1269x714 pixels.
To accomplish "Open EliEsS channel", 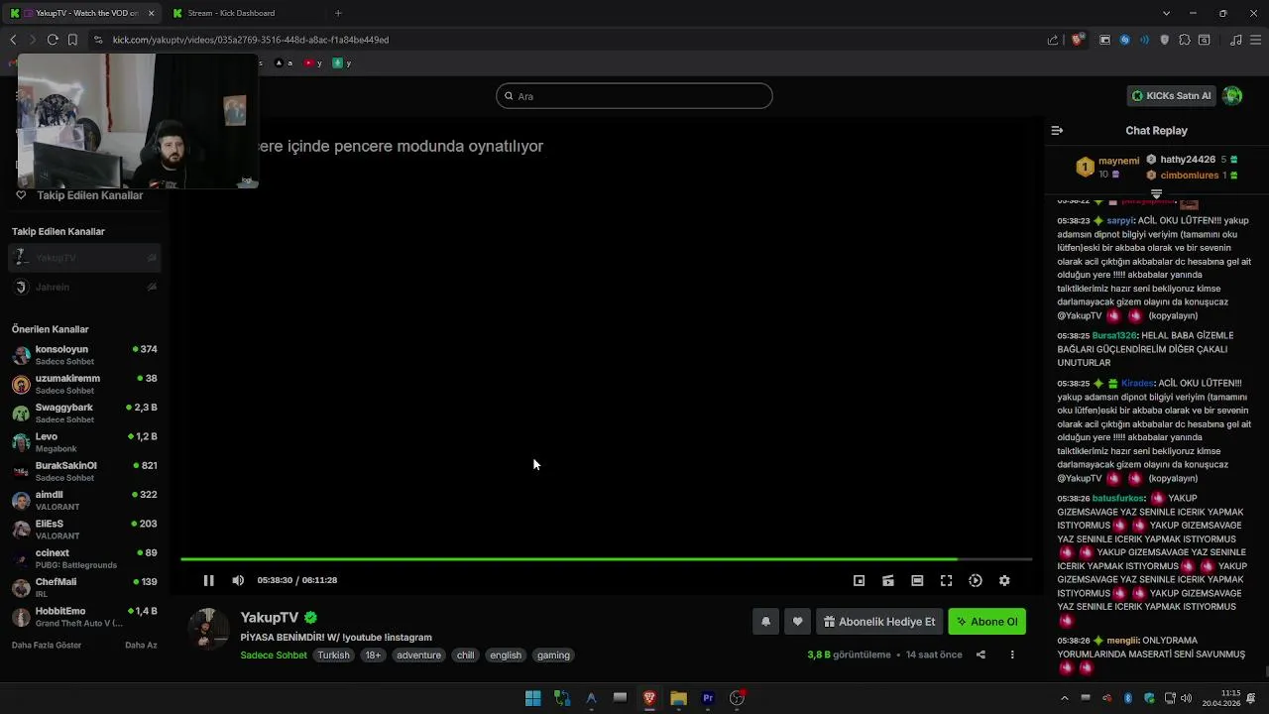I will 84,530.
